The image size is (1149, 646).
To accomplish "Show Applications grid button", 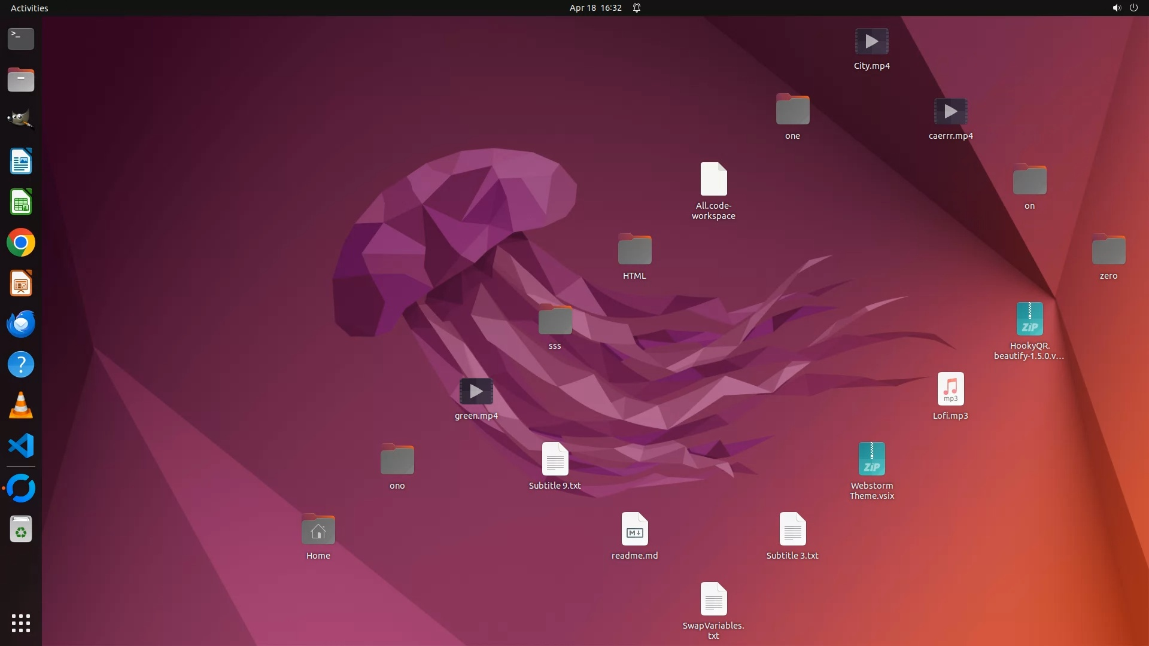I will pos(21,623).
